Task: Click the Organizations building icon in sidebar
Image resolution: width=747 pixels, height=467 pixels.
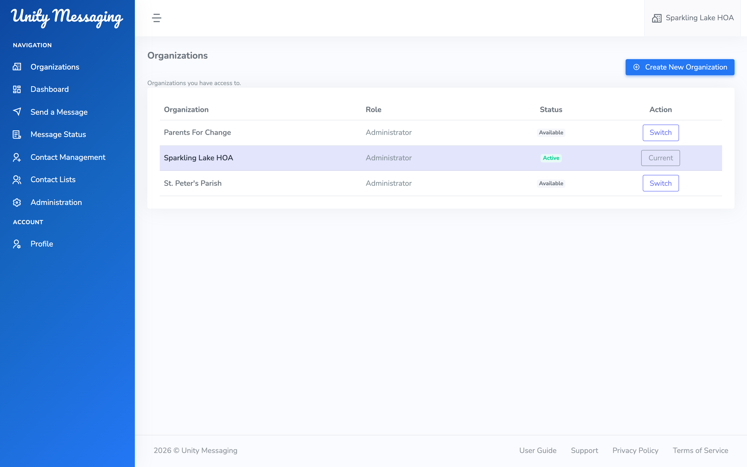Action: 17,67
